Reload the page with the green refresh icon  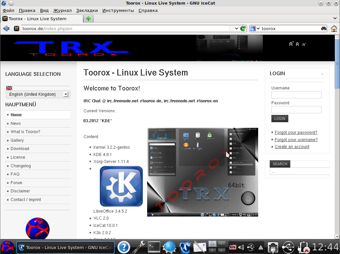[x=243, y=29]
